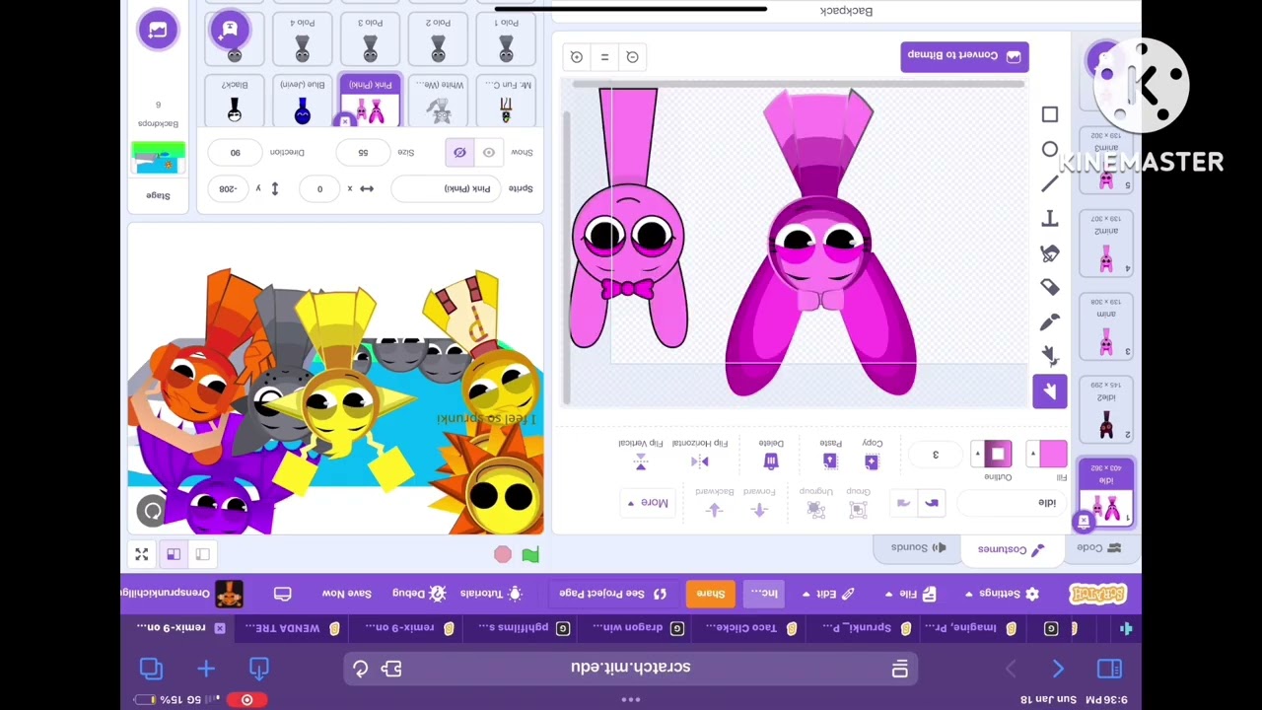Image resolution: width=1262 pixels, height=710 pixels.
Task: Select the Rectangle tool in paint editor
Action: tap(1050, 115)
